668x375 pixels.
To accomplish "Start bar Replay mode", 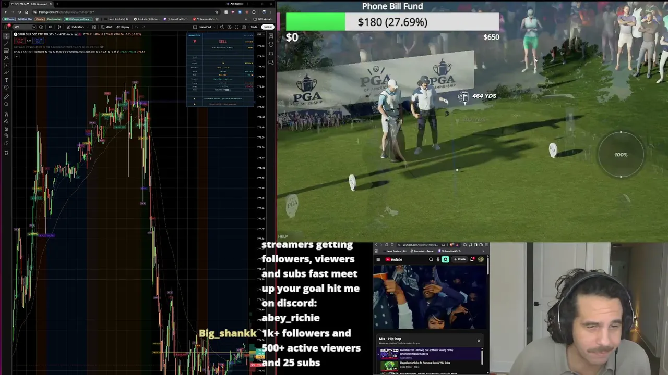I will [124, 27].
